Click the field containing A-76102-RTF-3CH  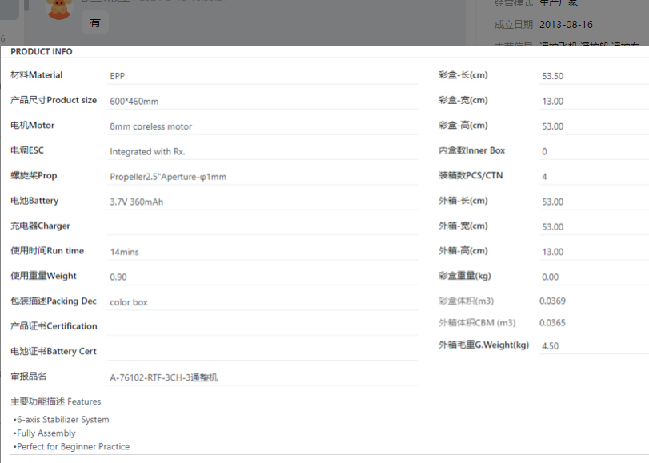[262, 377]
